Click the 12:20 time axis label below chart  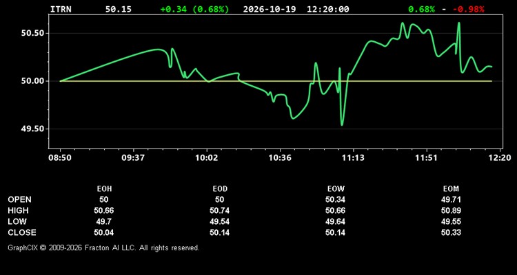[500, 157]
